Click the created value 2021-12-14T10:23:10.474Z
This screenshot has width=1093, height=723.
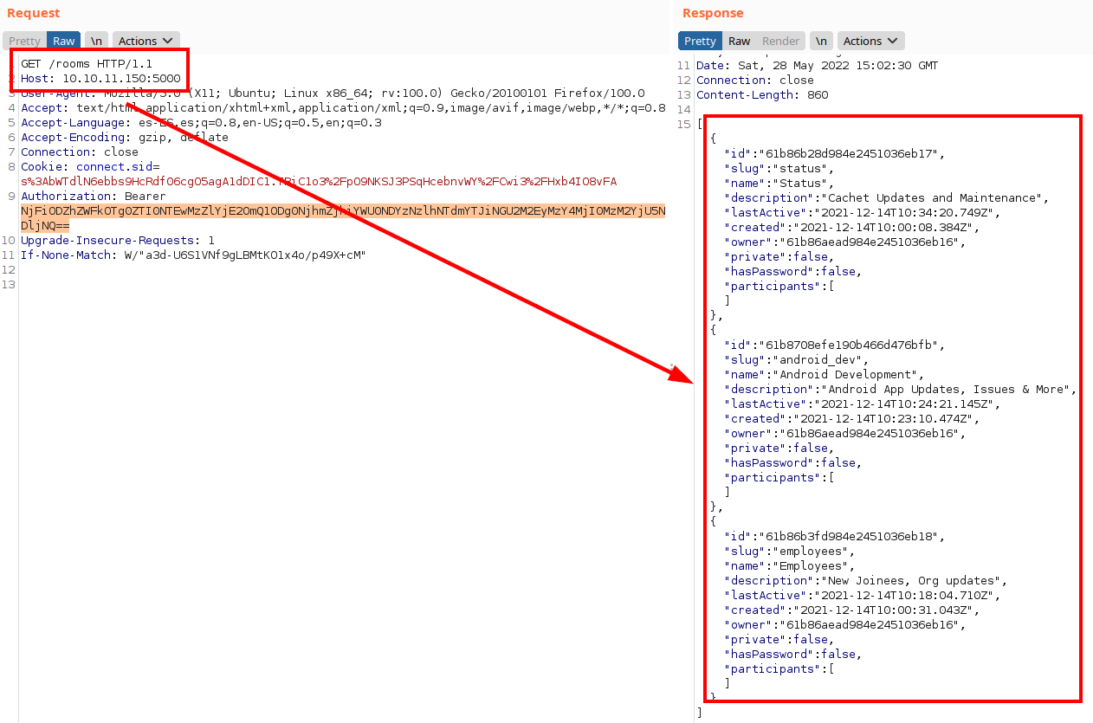point(883,419)
